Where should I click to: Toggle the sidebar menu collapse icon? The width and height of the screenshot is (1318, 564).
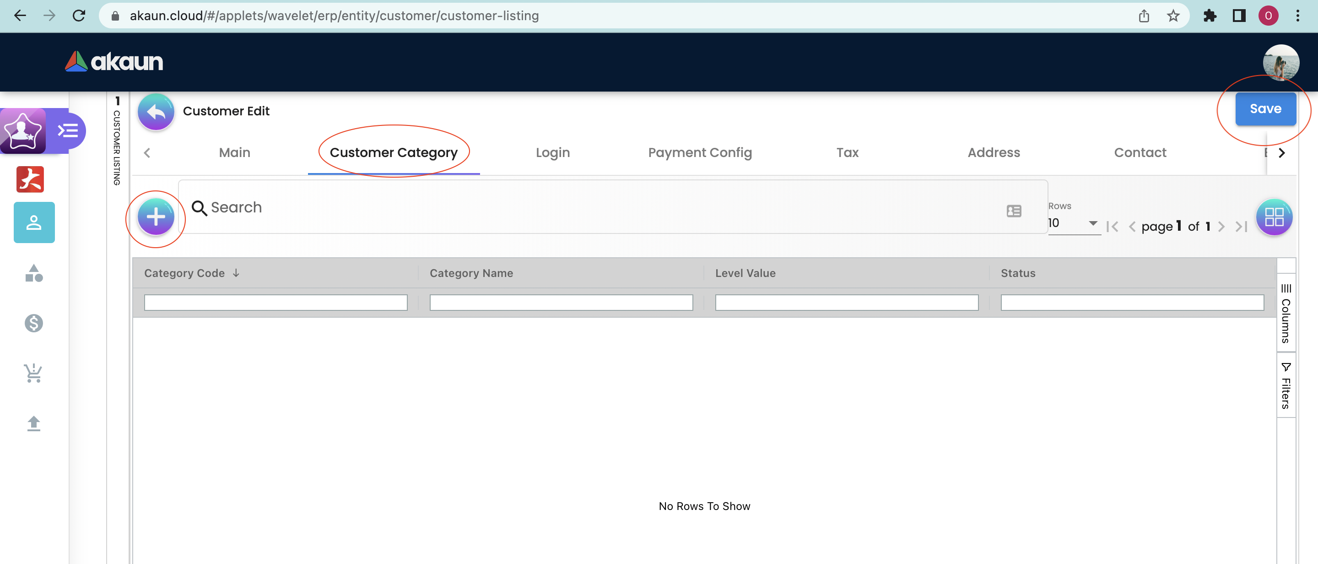coord(68,131)
